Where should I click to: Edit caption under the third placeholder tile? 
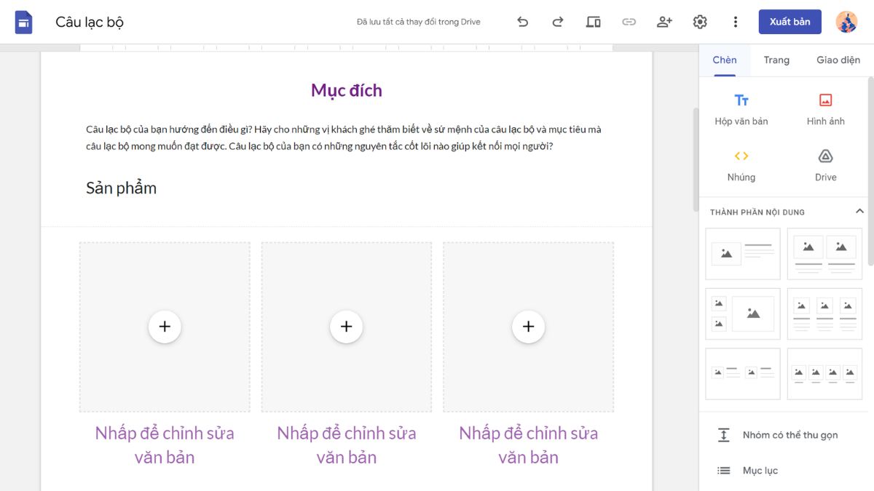(x=529, y=445)
